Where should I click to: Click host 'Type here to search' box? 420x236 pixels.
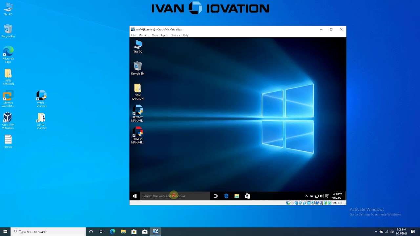[48, 232]
